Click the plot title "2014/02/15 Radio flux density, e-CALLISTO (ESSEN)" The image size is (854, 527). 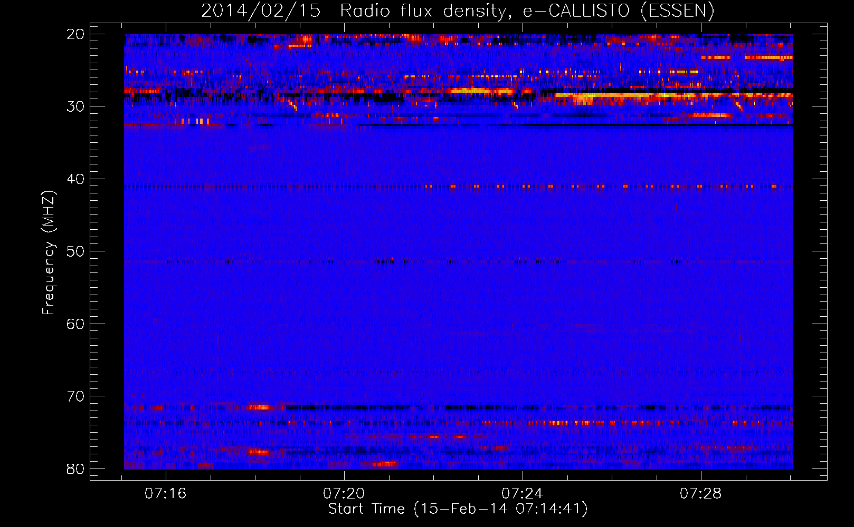pos(458,11)
